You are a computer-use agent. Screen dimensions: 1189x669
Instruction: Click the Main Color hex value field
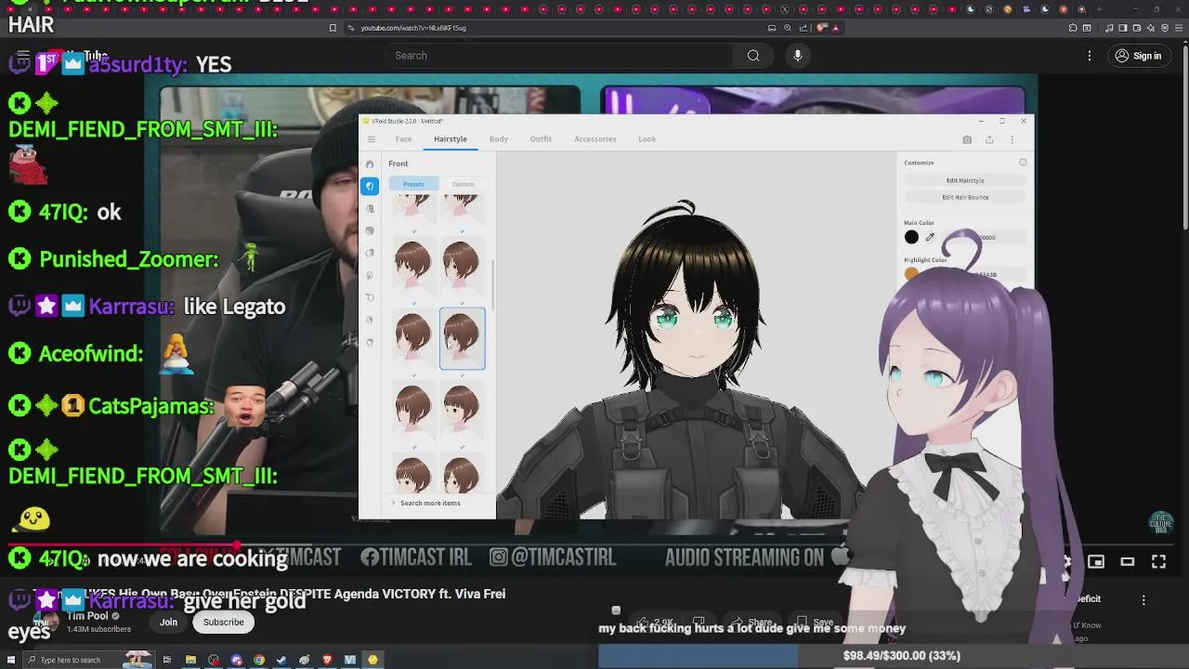986,237
